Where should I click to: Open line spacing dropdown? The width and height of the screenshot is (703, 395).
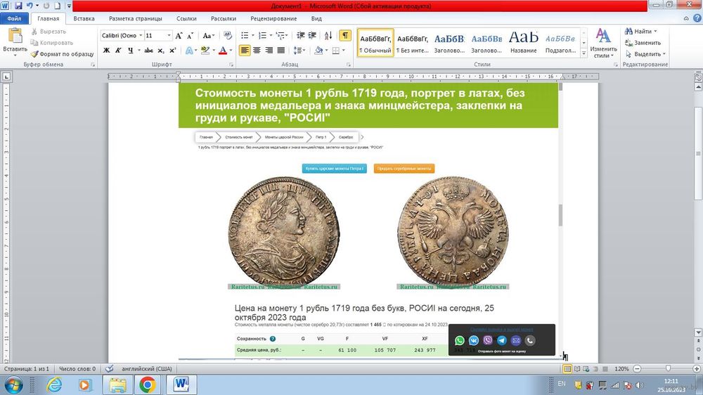point(299,50)
